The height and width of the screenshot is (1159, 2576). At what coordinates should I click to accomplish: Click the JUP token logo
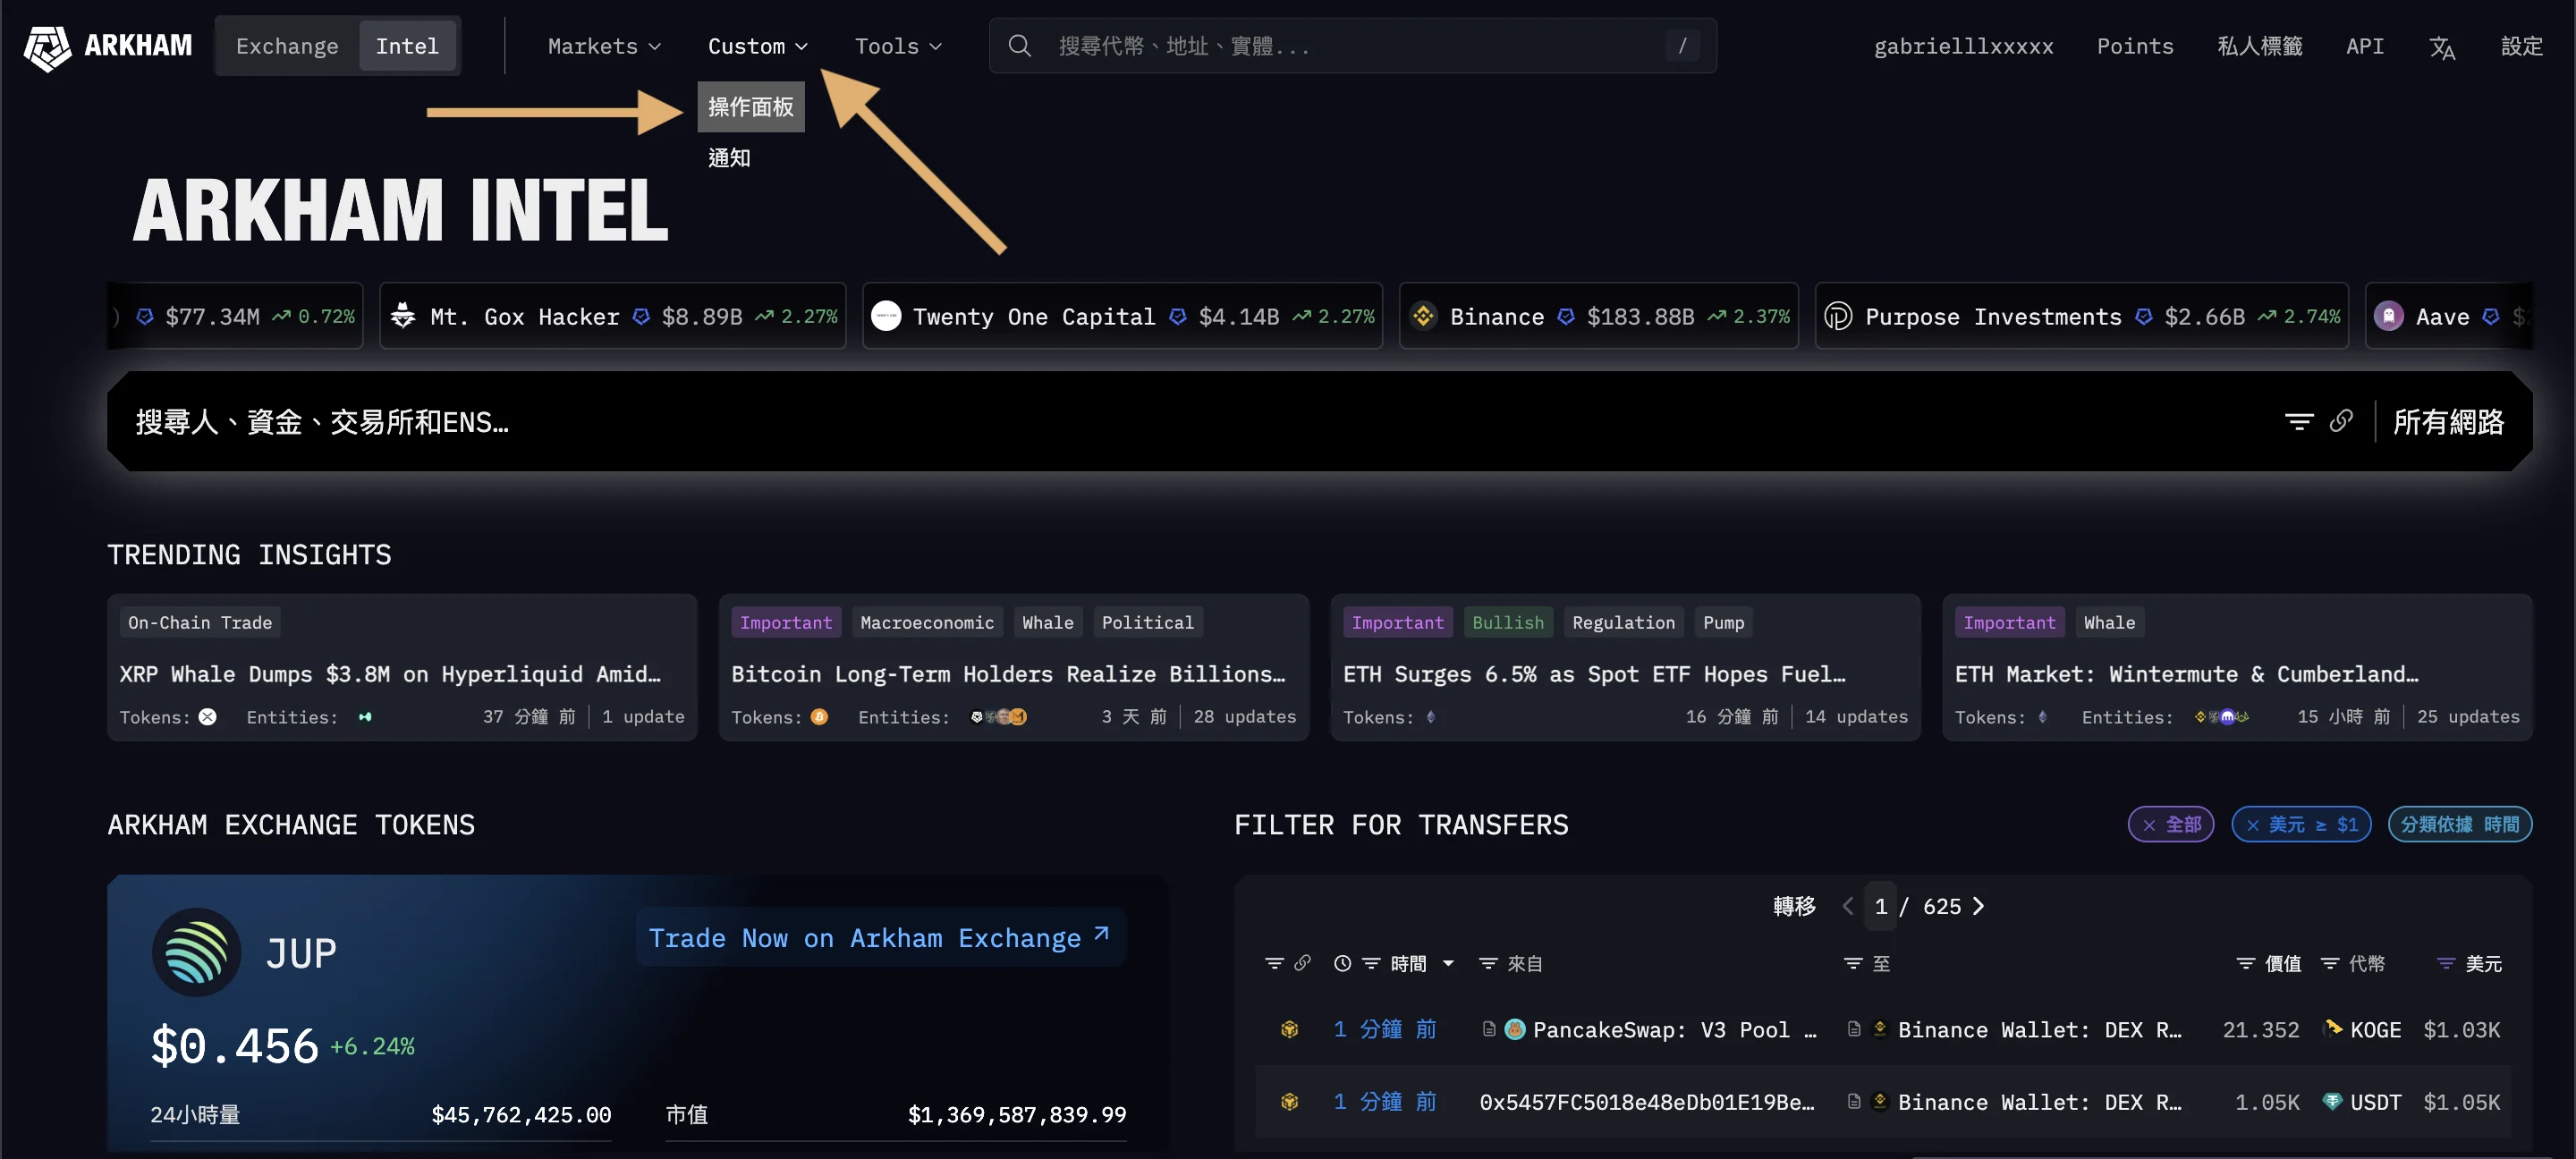[196, 952]
